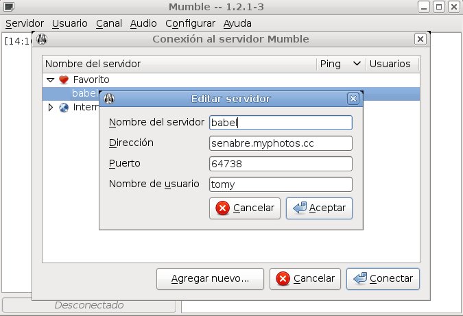Click the Ping column header

(341, 64)
